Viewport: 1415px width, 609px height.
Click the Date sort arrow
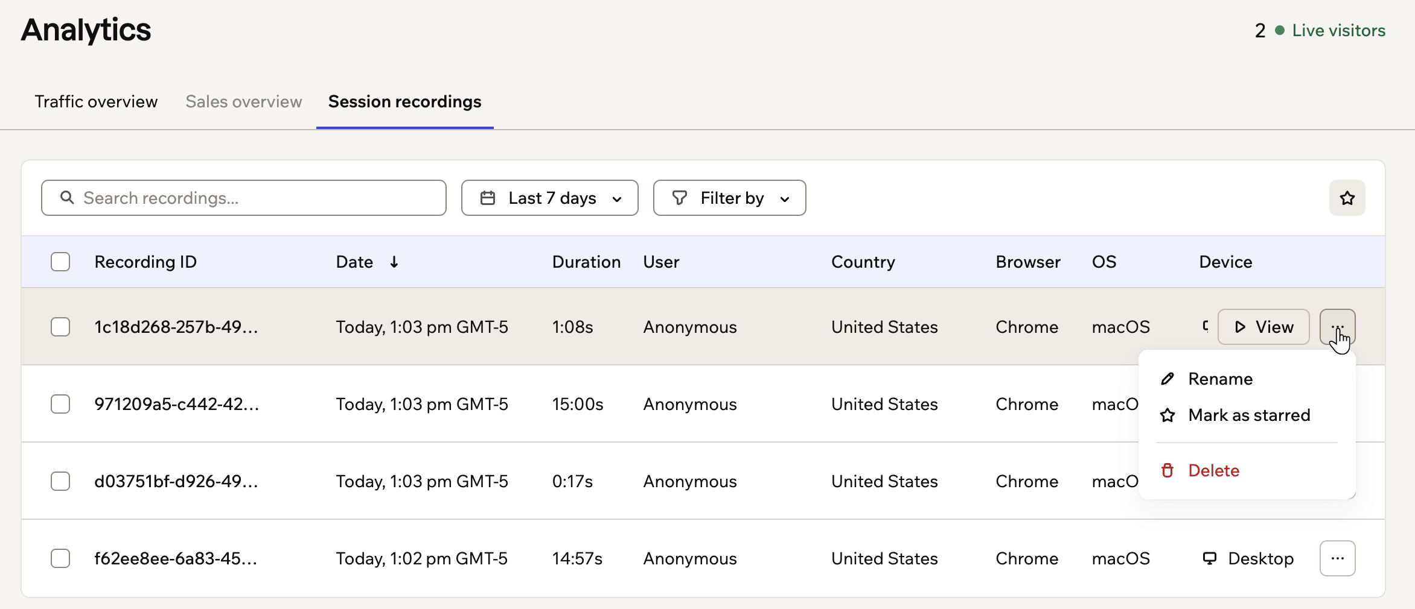(x=394, y=262)
